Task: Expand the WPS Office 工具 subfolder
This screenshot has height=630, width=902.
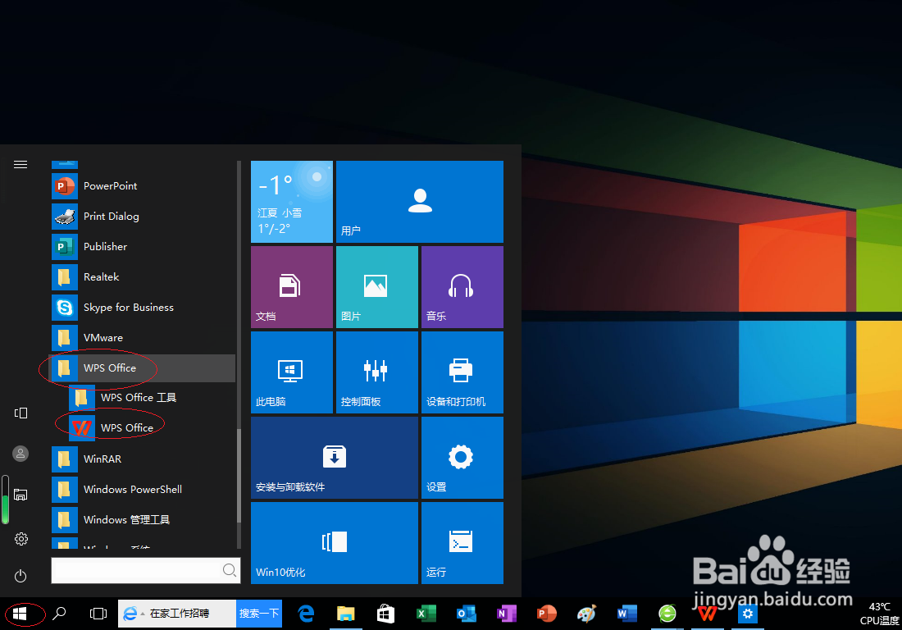Action: 152,398
